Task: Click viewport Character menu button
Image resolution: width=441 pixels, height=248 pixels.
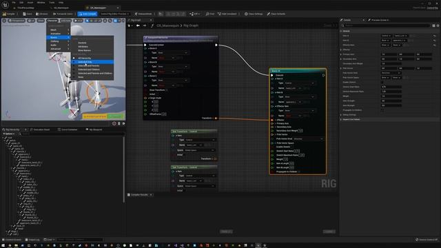Action: point(52,21)
